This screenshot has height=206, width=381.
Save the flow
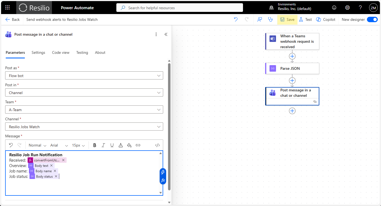[x=287, y=19]
